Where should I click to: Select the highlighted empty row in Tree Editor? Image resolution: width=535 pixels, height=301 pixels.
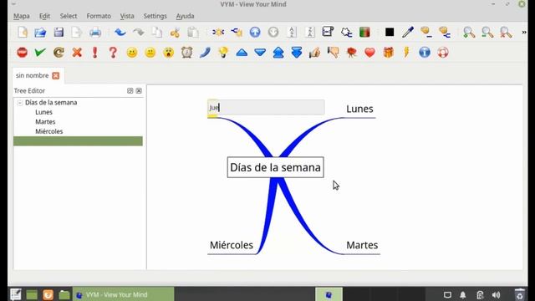coord(78,141)
